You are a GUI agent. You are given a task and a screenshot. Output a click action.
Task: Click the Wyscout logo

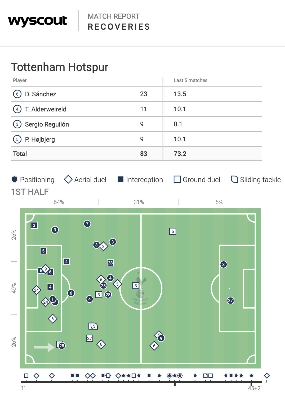37,21
